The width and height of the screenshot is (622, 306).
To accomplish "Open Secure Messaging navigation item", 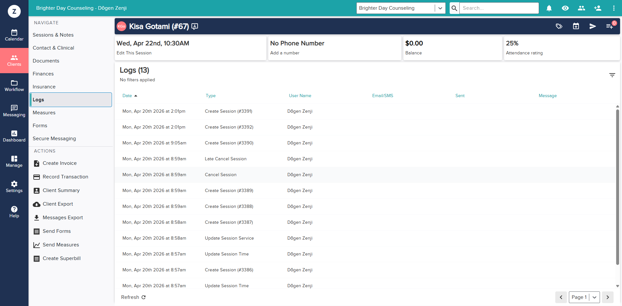I will 71,139.
